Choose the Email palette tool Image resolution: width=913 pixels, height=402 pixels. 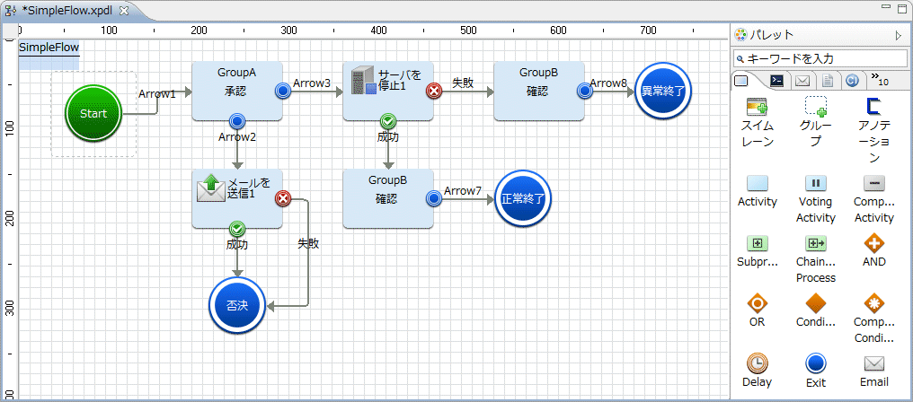[873, 371]
